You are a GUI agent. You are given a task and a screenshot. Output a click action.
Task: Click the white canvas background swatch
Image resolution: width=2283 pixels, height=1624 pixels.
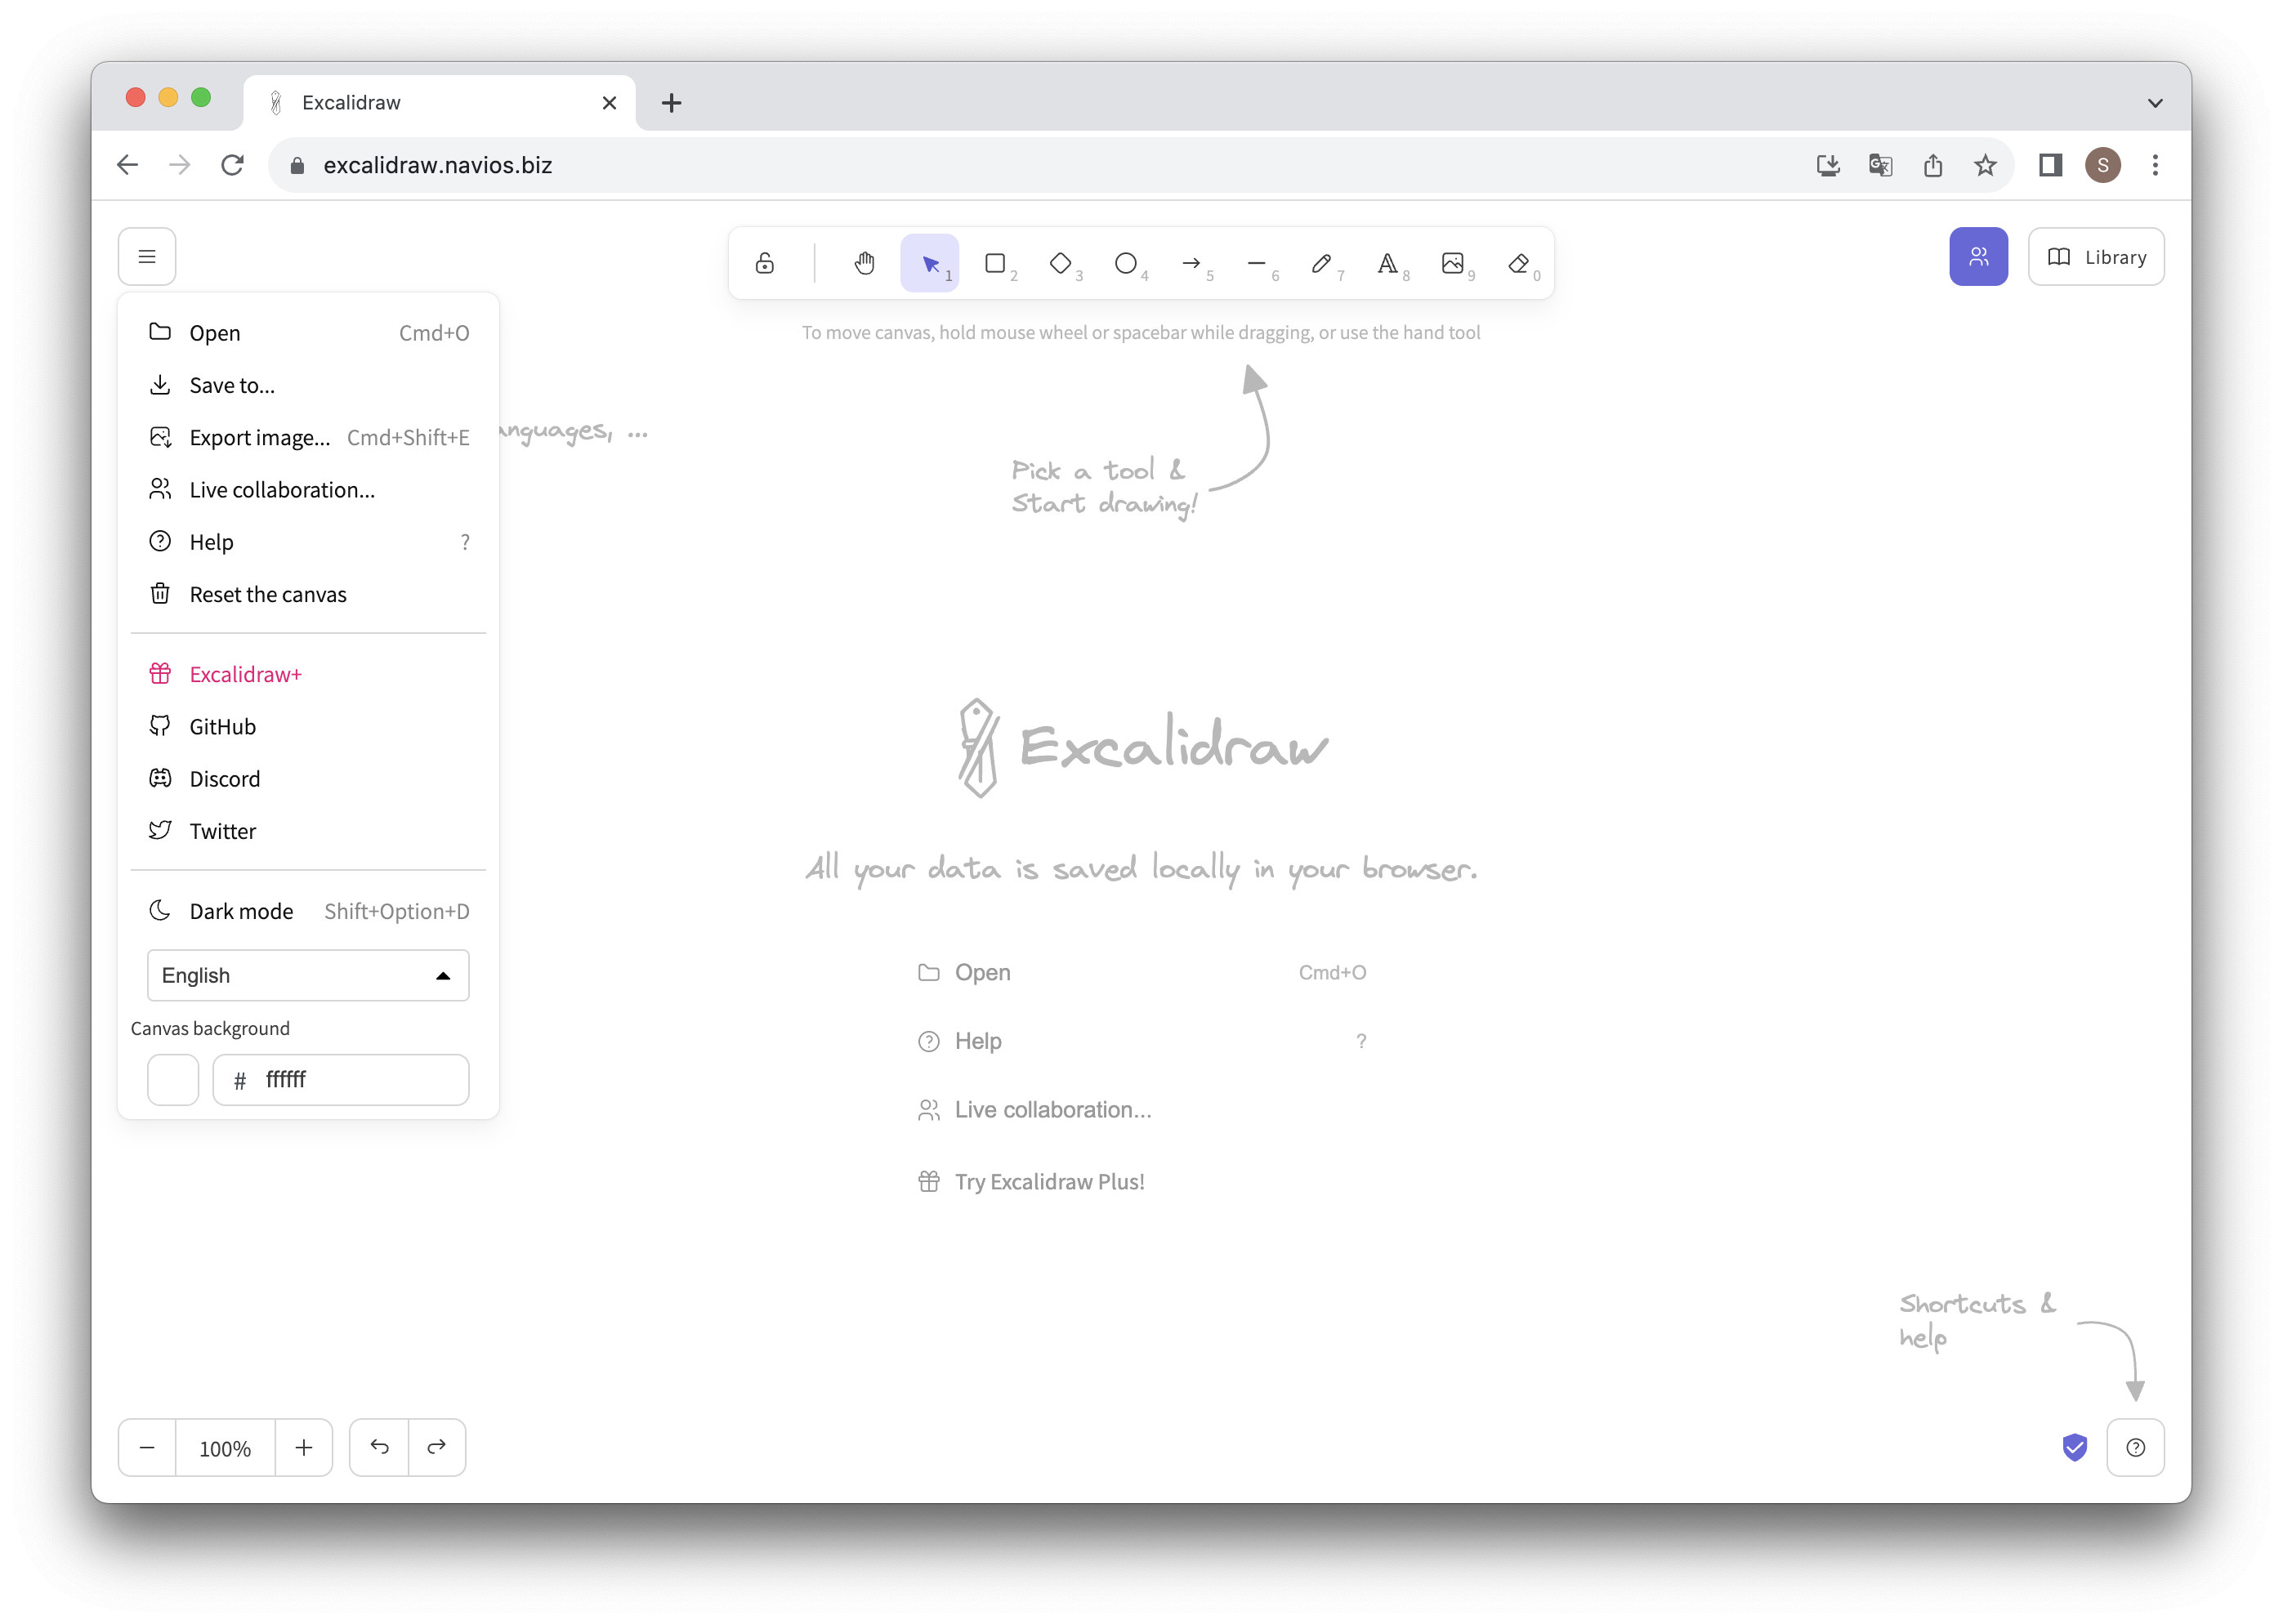[173, 1080]
